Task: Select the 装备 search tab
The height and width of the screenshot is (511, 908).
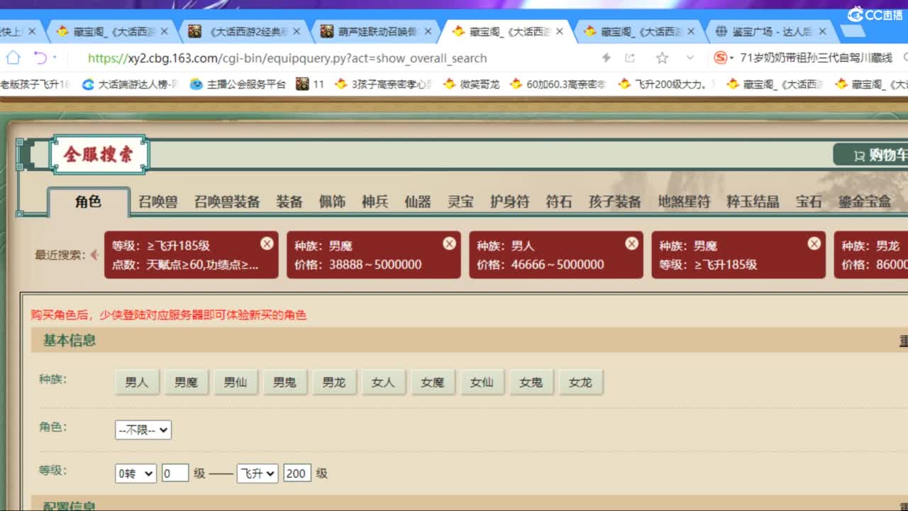Action: 289,202
